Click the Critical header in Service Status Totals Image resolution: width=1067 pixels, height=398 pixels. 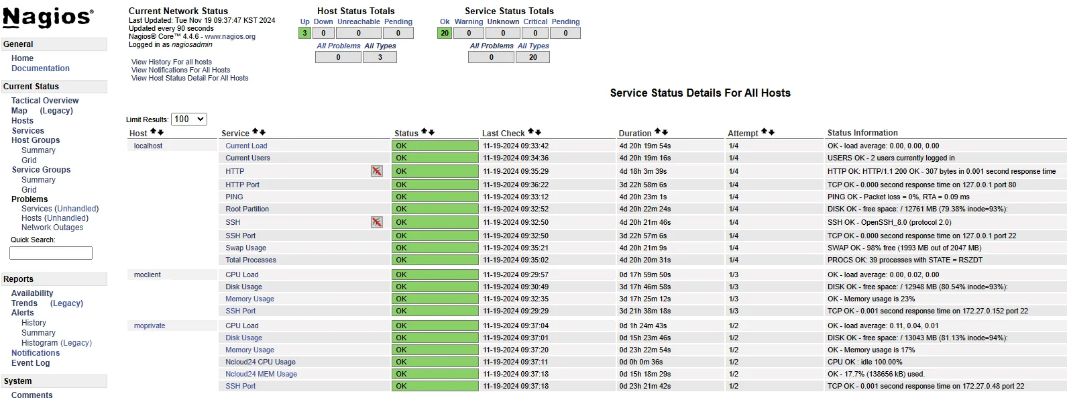coord(535,22)
